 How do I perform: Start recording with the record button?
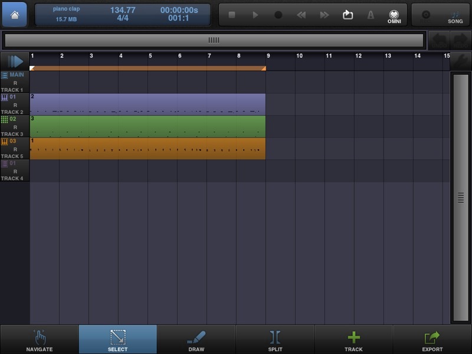coord(278,15)
